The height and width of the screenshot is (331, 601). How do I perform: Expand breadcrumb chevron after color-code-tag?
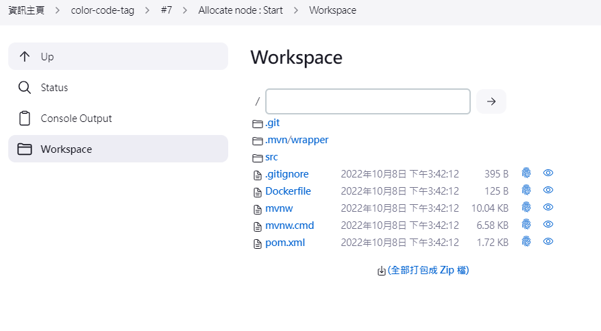(x=146, y=10)
